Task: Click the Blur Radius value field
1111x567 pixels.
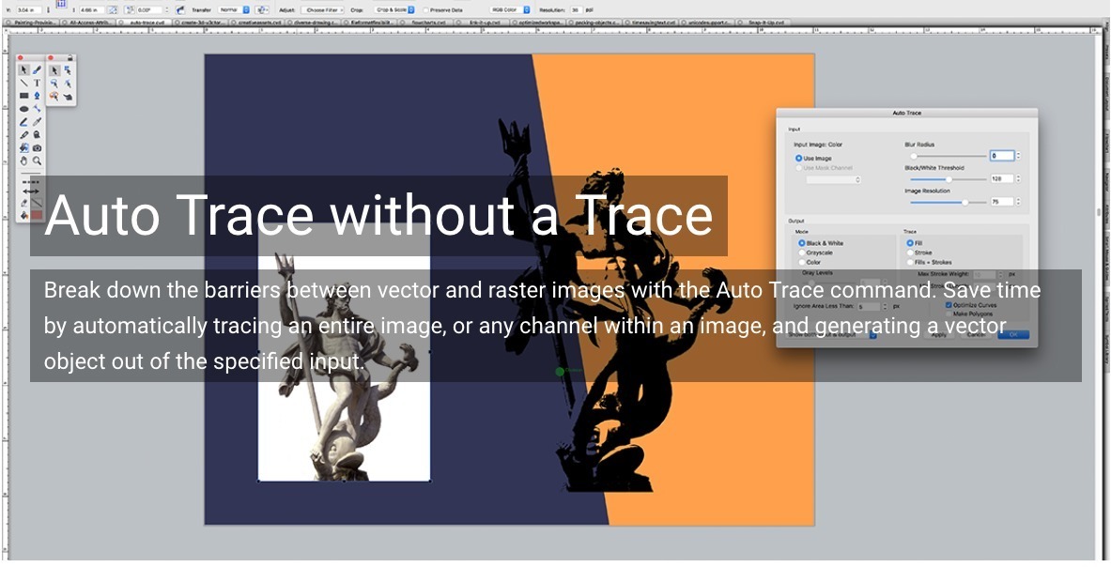Action: (1001, 156)
